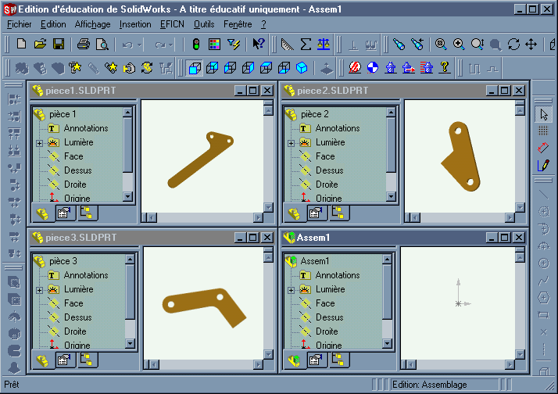Open the color palette icon in toolbar
This screenshot has height=394, width=558.
(x=214, y=44)
